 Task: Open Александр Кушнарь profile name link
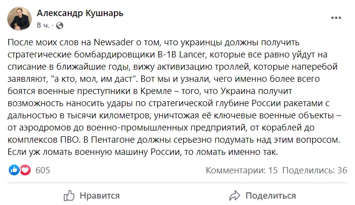[x=80, y=14]
